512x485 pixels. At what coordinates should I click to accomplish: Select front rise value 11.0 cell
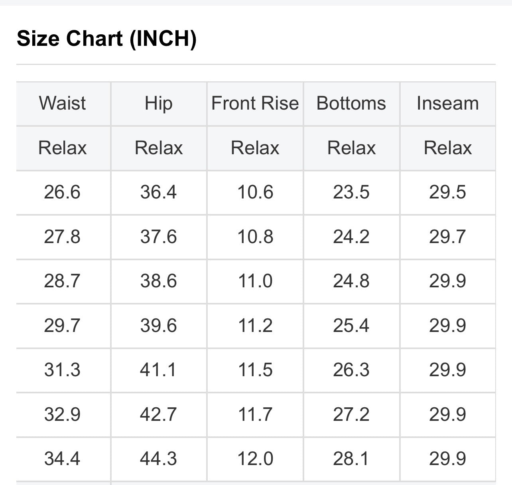click(255, 281)
